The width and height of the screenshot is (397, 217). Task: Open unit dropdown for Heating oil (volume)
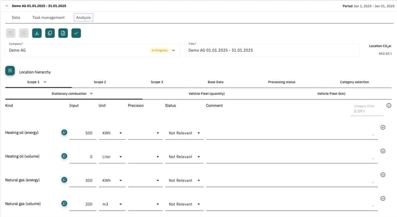[112, 157]
